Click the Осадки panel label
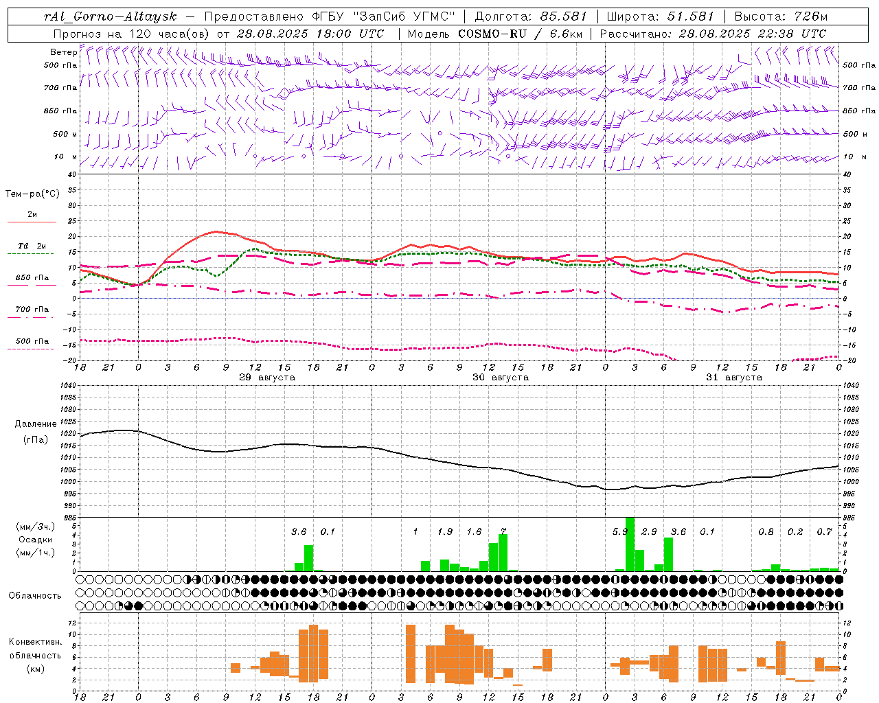Viewport: 879px width, 703px height. point(35,540)
